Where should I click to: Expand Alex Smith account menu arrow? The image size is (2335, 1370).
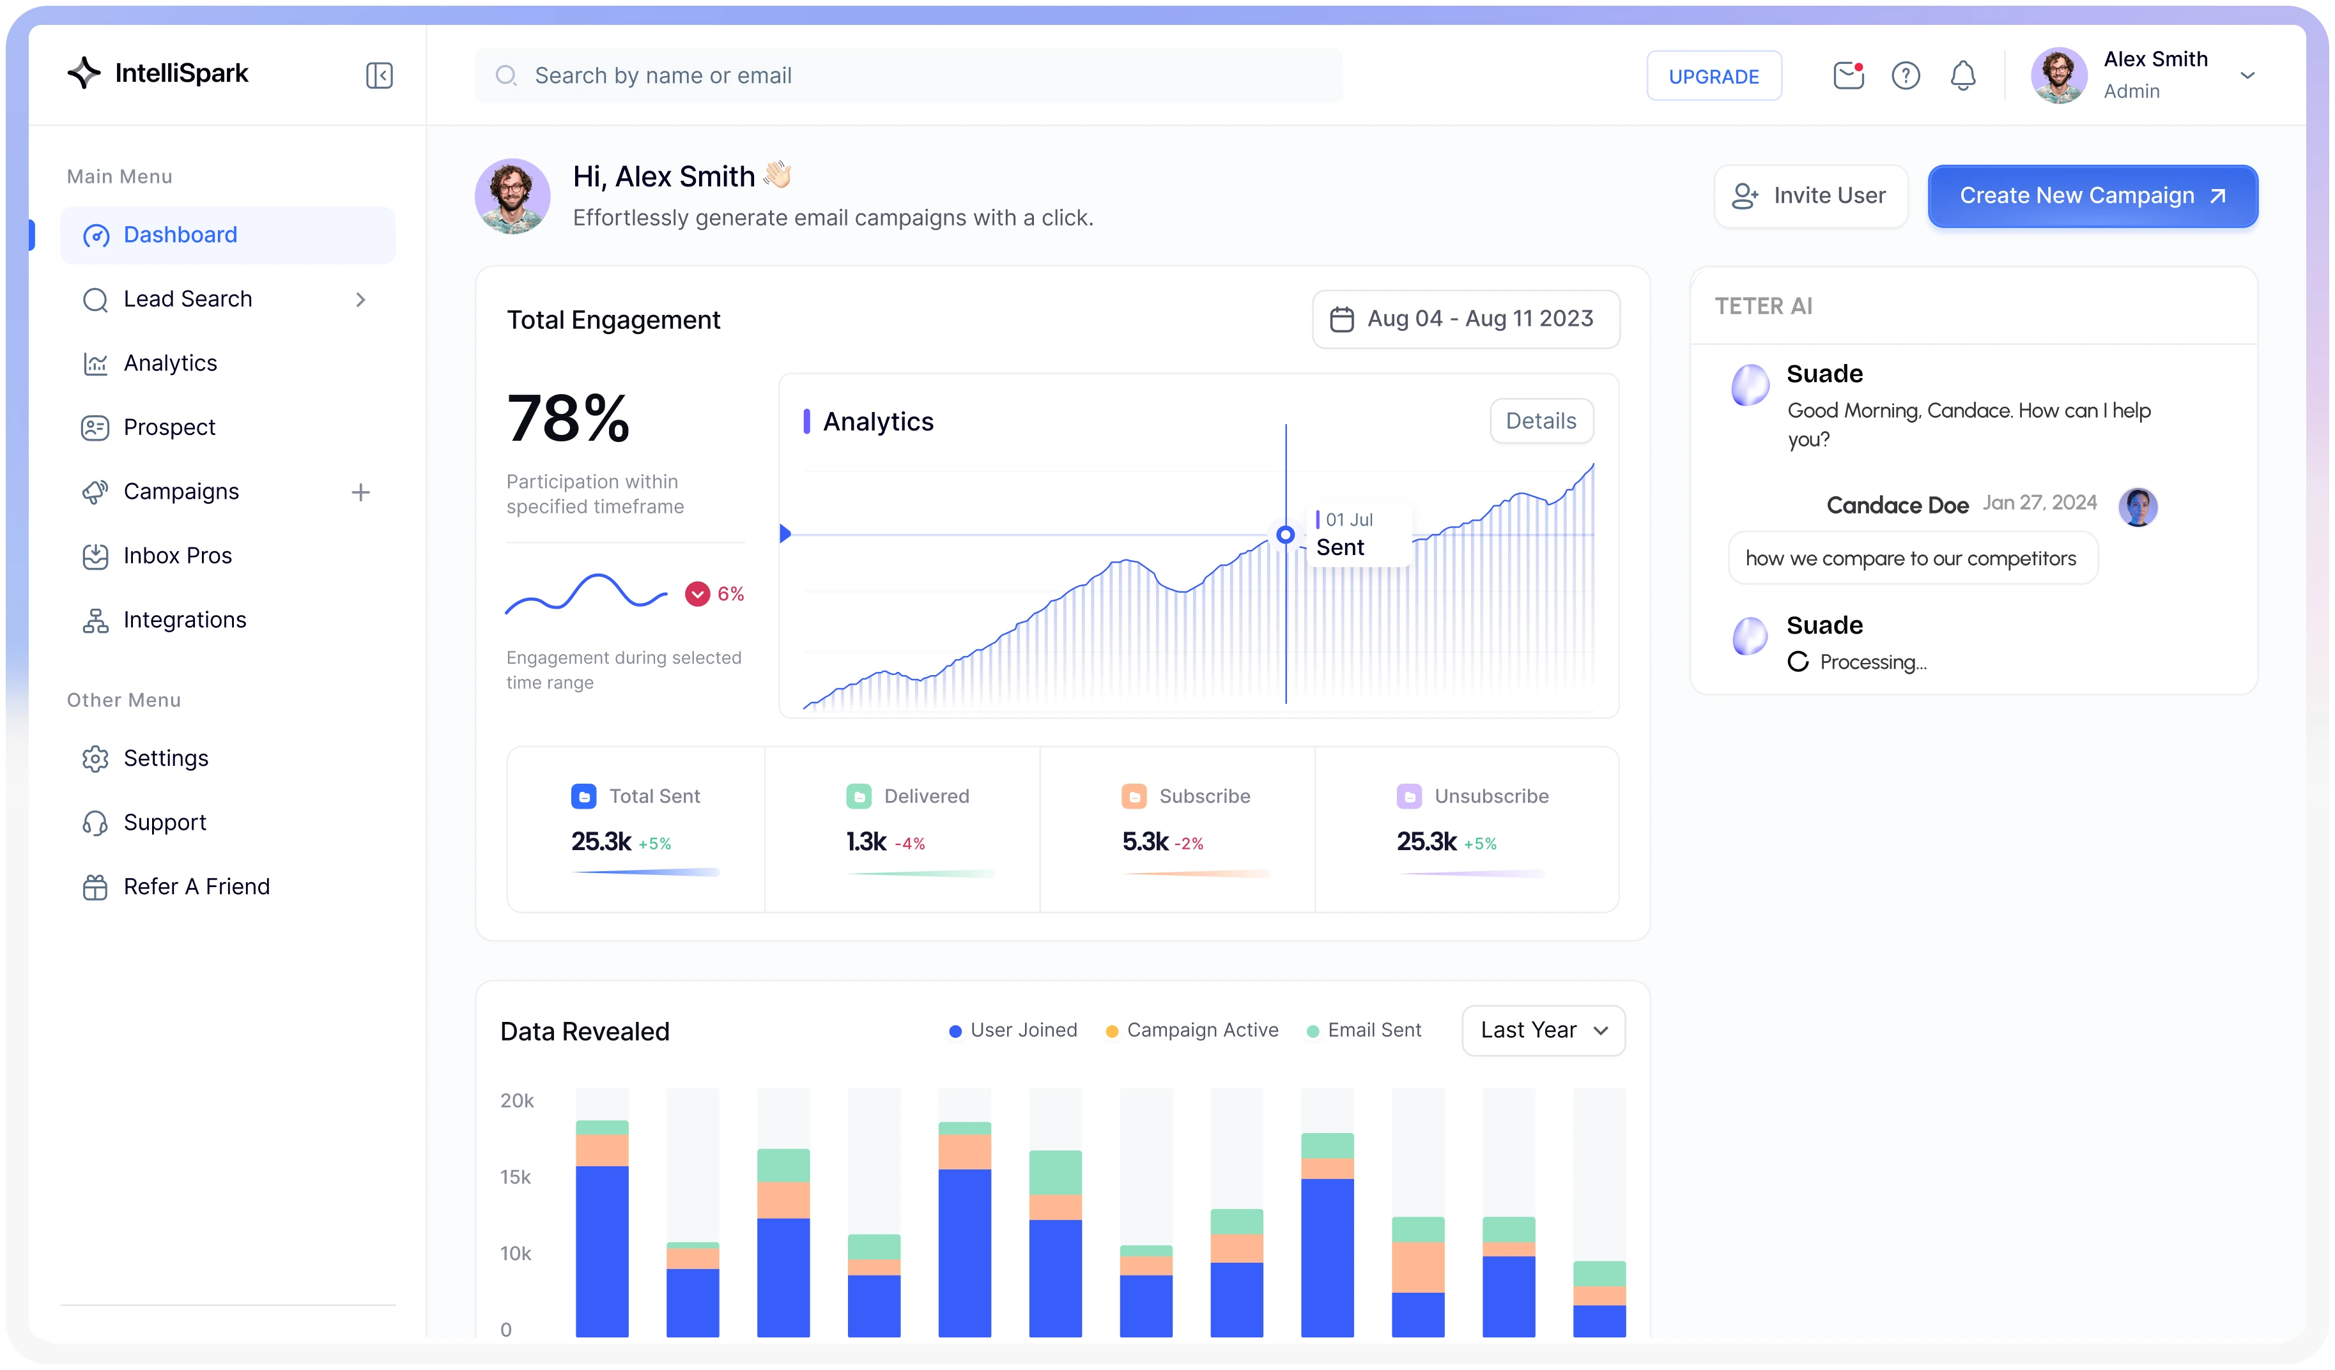[2247, 75]
